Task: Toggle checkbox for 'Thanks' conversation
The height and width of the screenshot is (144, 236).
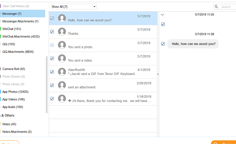Action: 52,31
